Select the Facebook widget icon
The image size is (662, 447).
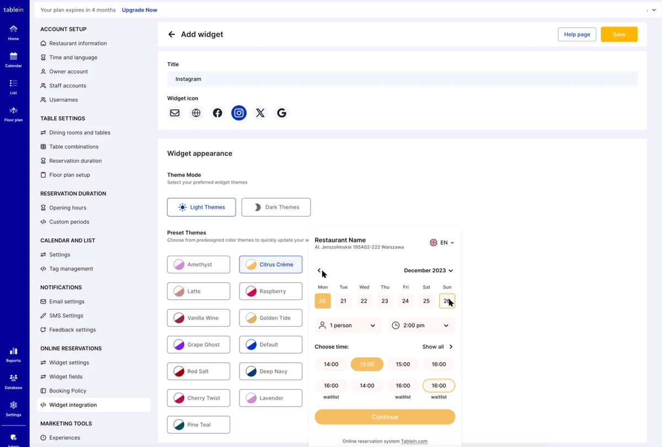[x=217, y=112]
